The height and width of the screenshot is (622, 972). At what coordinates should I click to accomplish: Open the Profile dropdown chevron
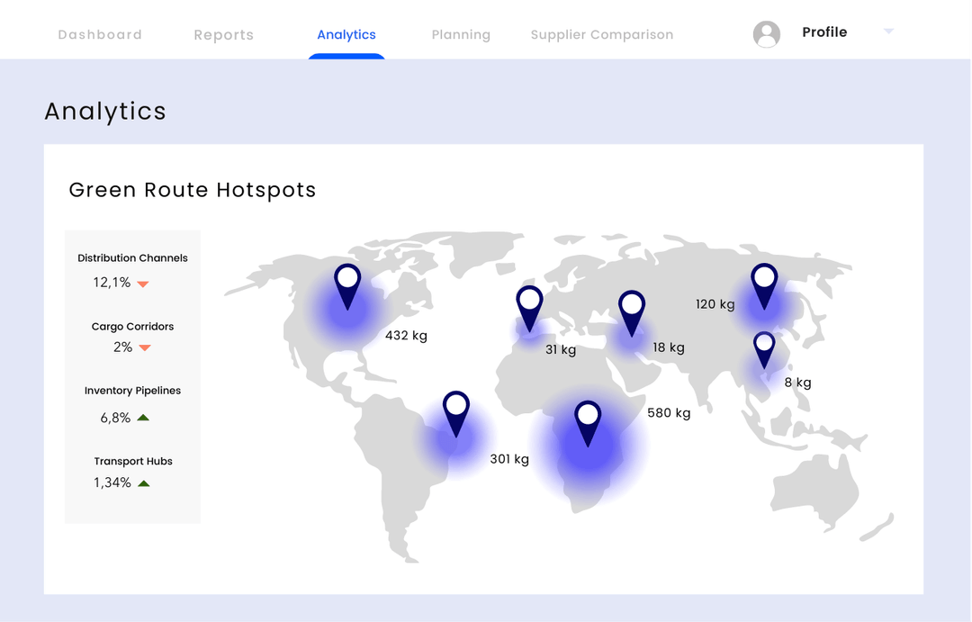[888, 32]
